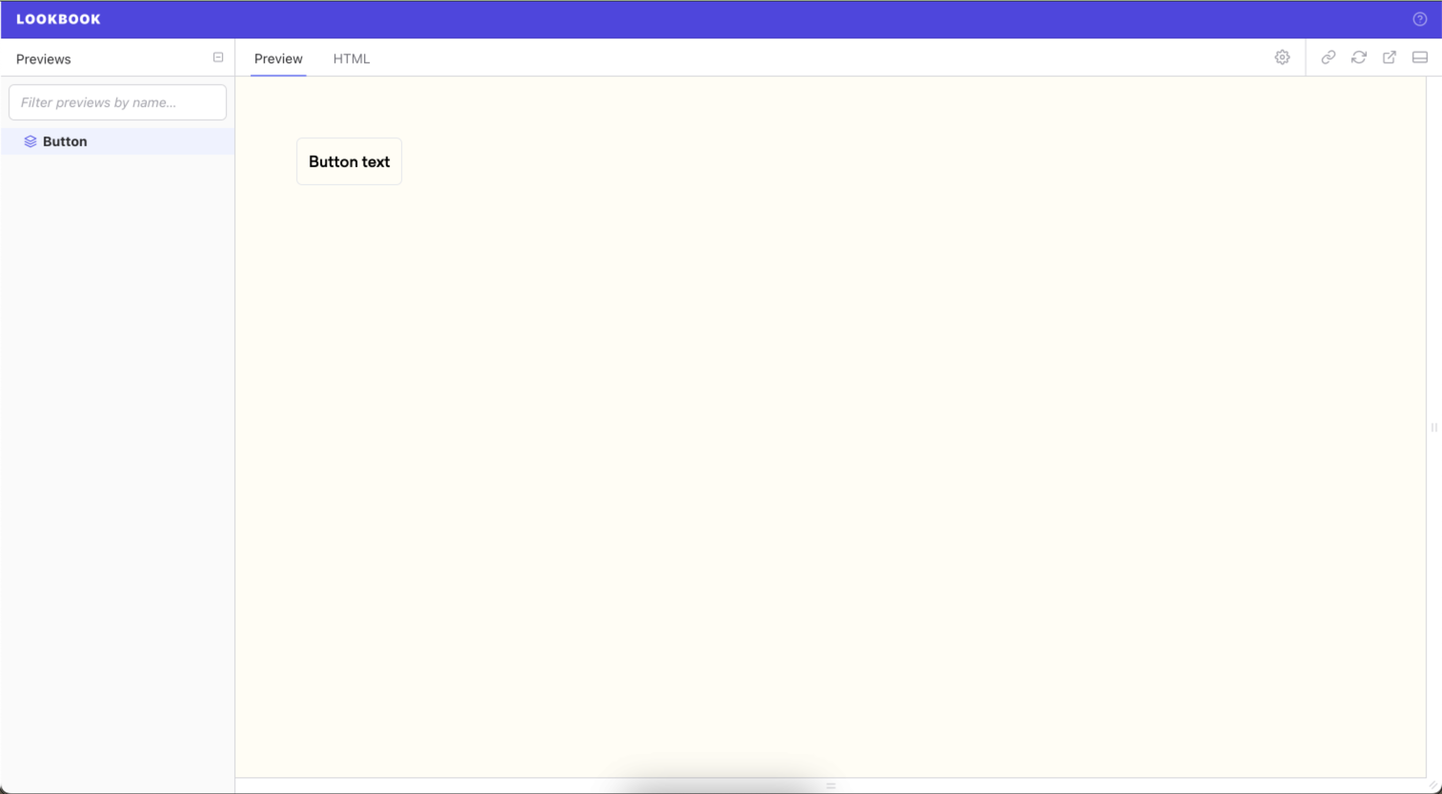Open preview in a new window
Screen dimensions: 1442x794
tap(1389, 57)
